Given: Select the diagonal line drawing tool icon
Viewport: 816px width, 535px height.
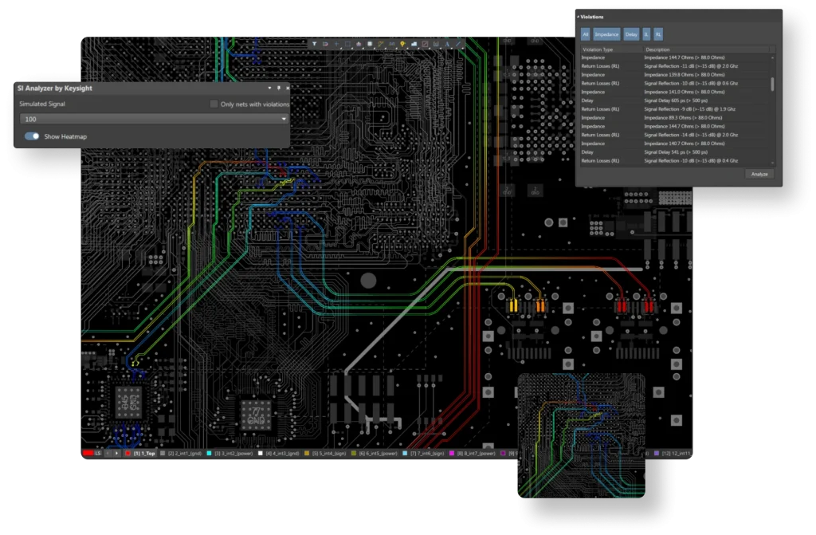Looking at the screenshot, I should click(x=458, y=44).
